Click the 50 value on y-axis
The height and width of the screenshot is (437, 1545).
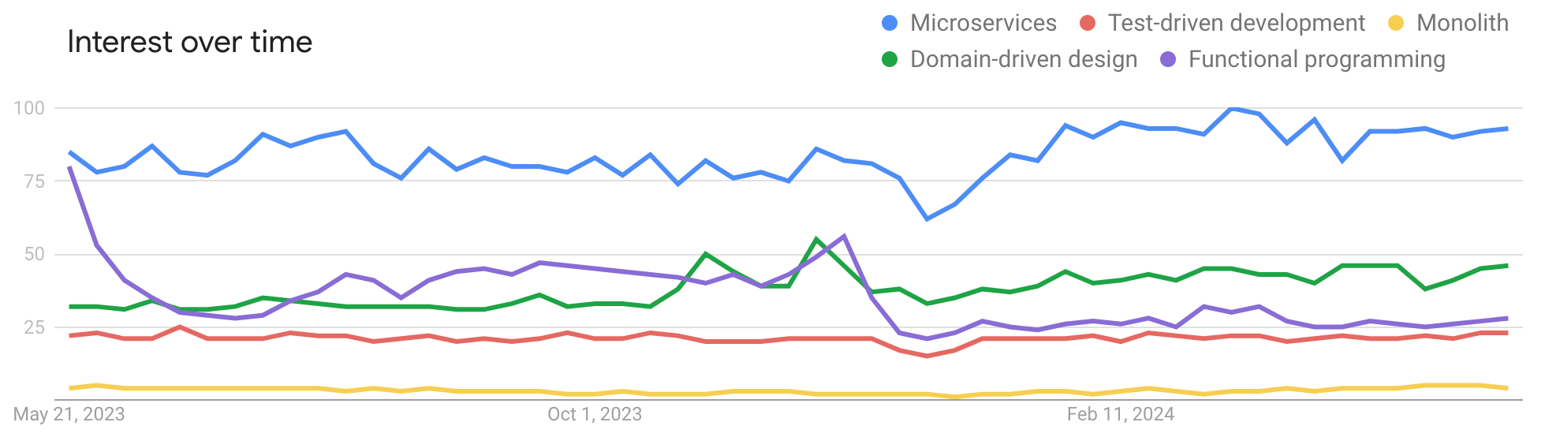[x=34, y=254]
